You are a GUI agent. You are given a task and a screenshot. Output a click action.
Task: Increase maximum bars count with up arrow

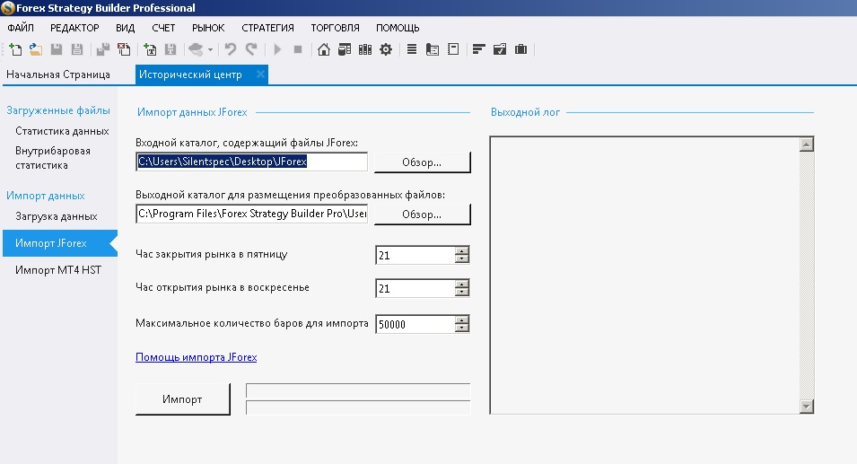tap(462, 320)
